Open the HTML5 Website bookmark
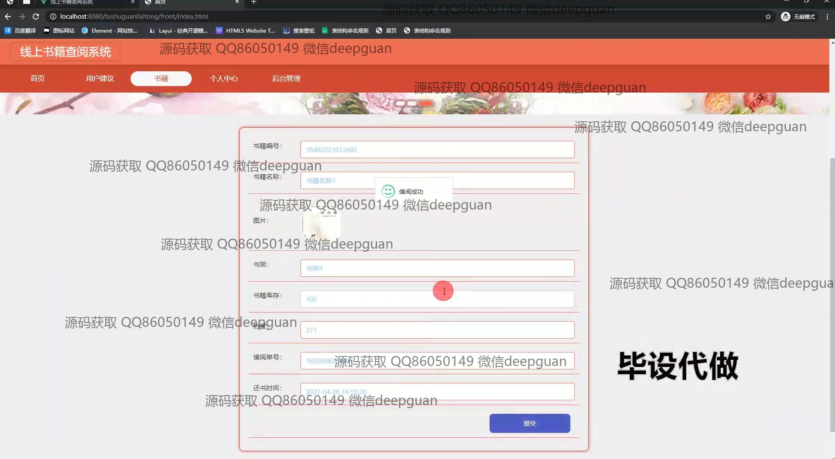The width and height of the screenshot is (835, 459). pyautogui.click(x=246, y=30)
